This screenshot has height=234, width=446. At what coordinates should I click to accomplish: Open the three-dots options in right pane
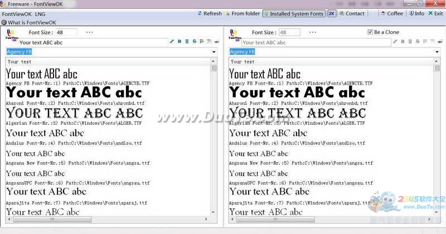[x=313, y=32]
